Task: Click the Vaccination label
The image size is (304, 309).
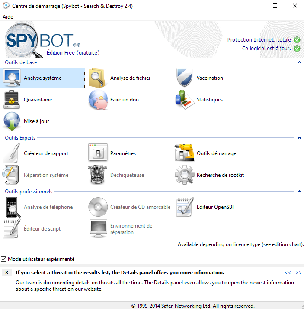Action: 210,78
